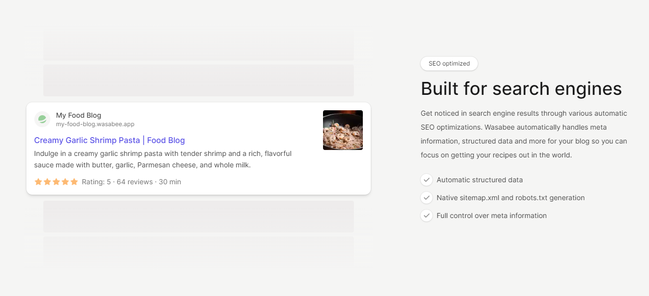This screenshot has height=296, width=649.
Task: Click the grey placeholder block directly above the result card
Action: [199, 80]
